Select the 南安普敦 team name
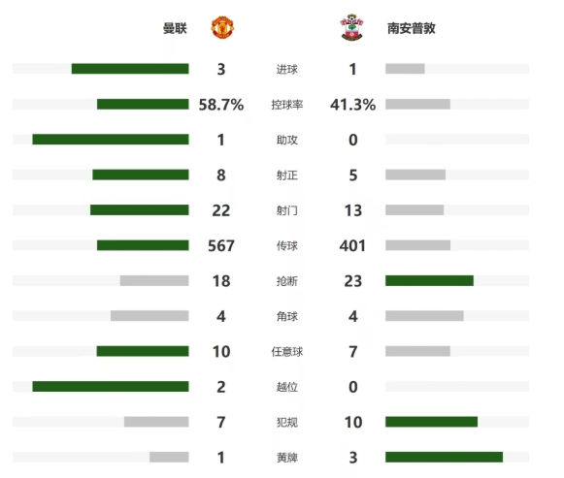Image resolution: width=564 pixels, height=478 pixels. tap(412, 28)
